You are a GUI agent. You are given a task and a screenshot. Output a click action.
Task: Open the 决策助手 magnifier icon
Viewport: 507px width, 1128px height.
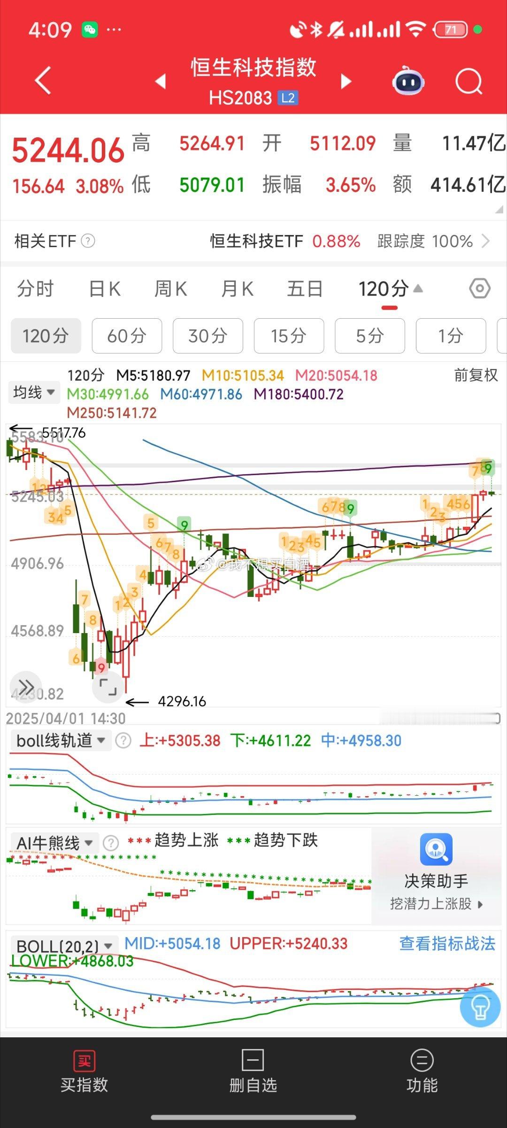pos(436,849)
